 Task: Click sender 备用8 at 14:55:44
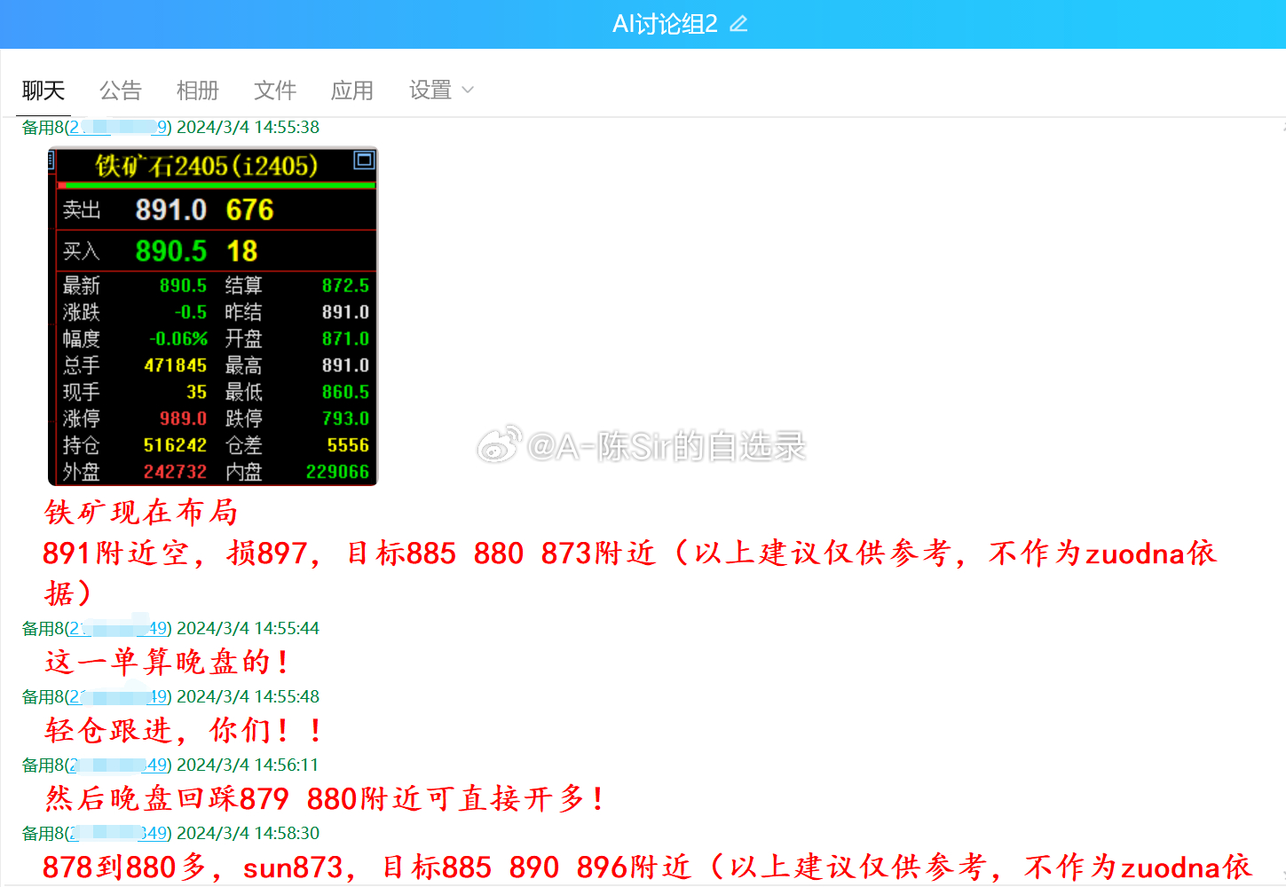click(x=43, y=628)
